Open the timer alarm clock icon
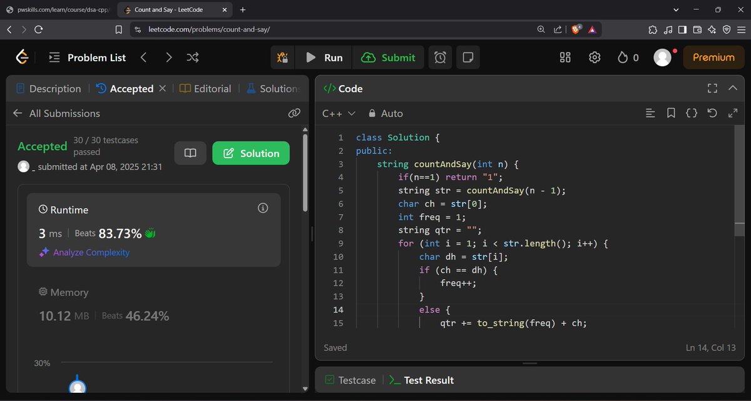Image resolution: width=751 pixels, height=401 pixels. [441, 58]
